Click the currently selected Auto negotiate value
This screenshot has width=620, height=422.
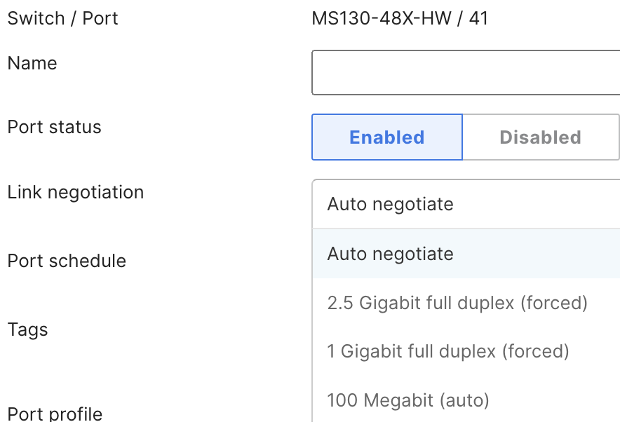click(389, 204)
